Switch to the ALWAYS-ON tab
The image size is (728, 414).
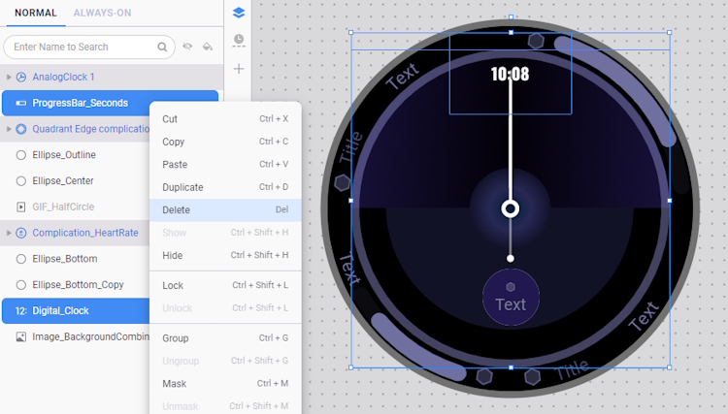coord(102,13)
